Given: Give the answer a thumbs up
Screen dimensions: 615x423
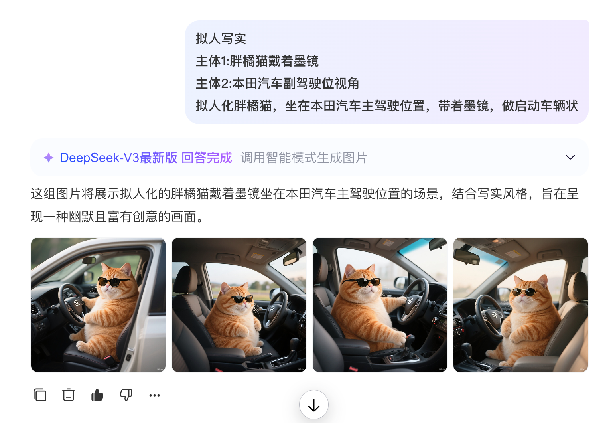Looking at the screenshot, I should [x=97, y=395].
